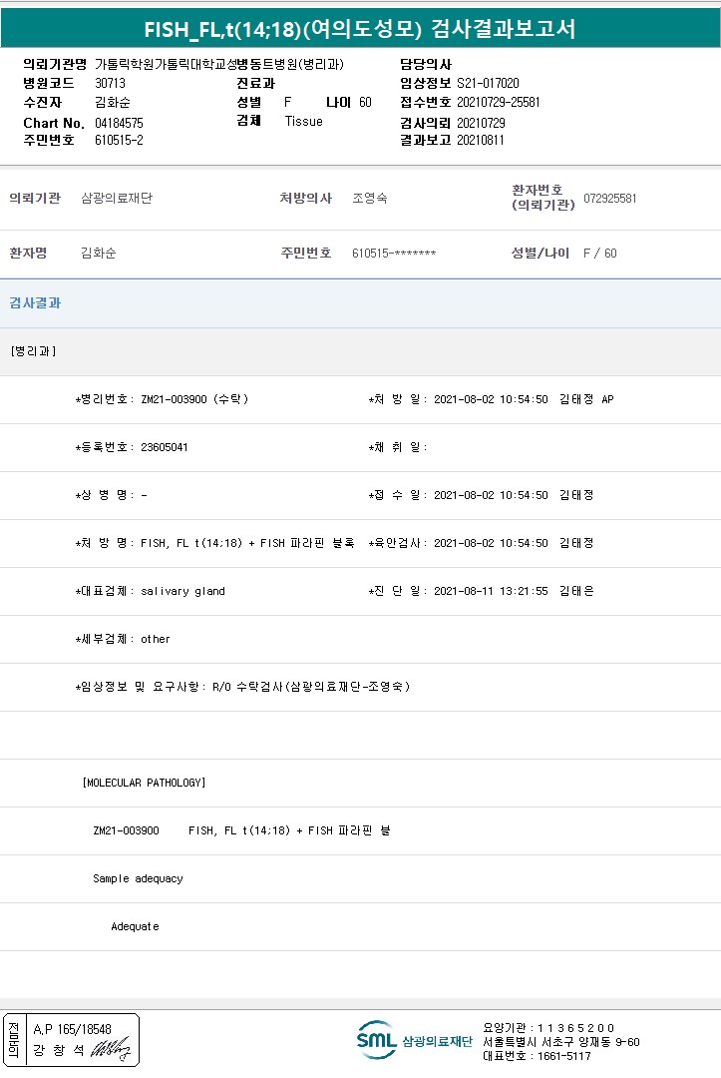Click the report title header banner
The width and height of the screenshot is (721, 1078).
click(360, 28)
